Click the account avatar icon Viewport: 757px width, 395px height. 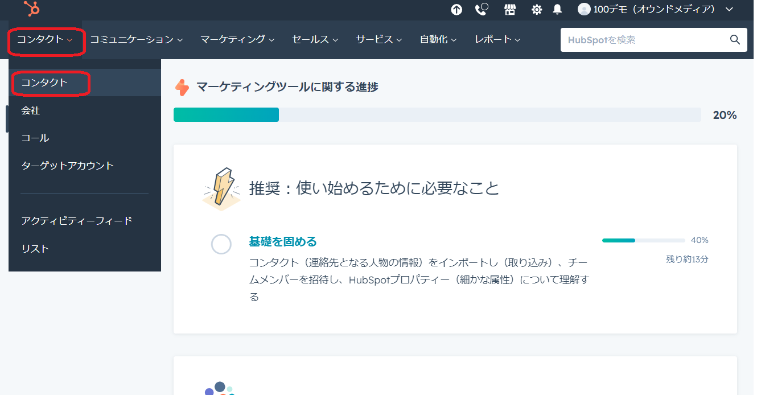[x=584, y=9]
